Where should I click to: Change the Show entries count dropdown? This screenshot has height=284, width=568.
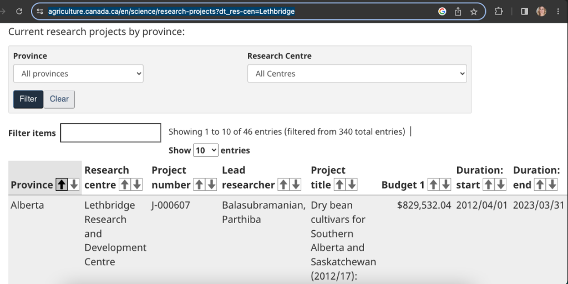[x=206, y=150]
